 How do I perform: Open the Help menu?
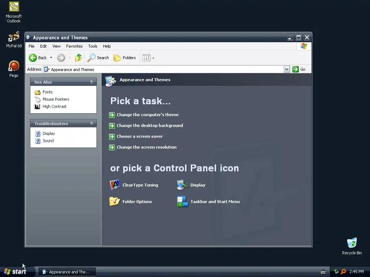[x=107, y=46]
